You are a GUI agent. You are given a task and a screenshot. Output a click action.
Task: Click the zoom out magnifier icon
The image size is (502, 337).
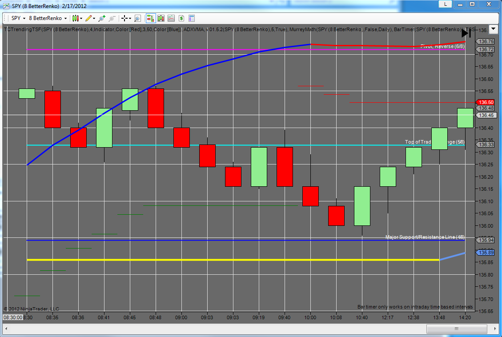point(112,18)
